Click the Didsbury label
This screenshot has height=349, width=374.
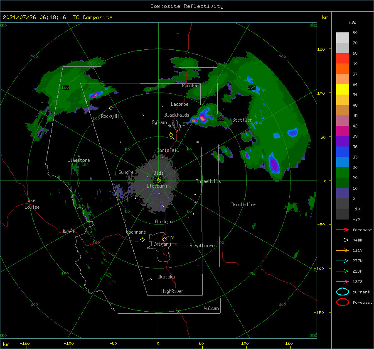(157, 186)
